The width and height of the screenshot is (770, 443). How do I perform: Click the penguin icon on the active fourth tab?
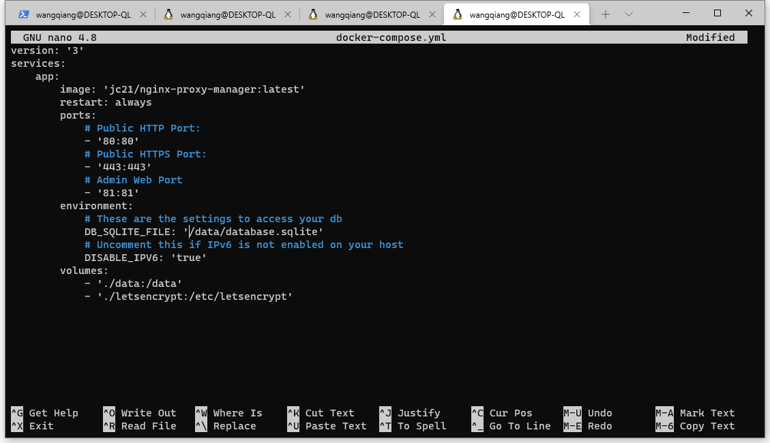[458, 14]
